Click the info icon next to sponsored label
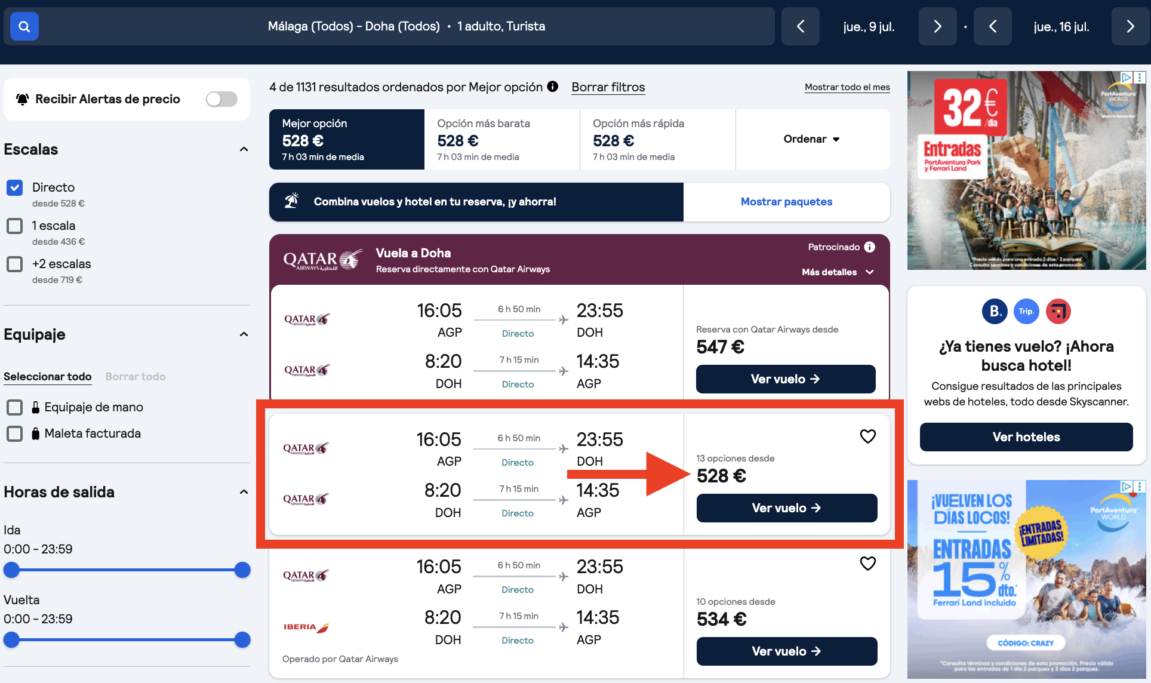1151x683 pixels. [870, 247]
